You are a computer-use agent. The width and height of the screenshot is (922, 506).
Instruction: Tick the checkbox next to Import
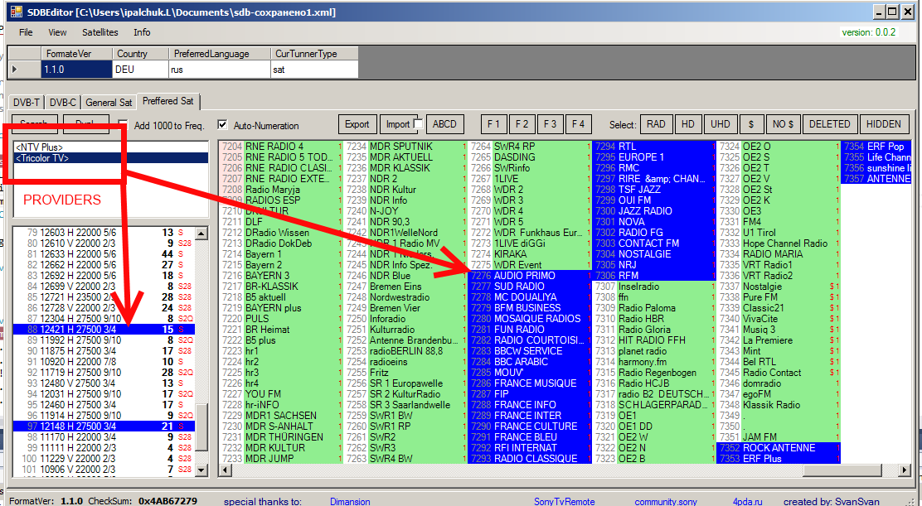(418, 124)
